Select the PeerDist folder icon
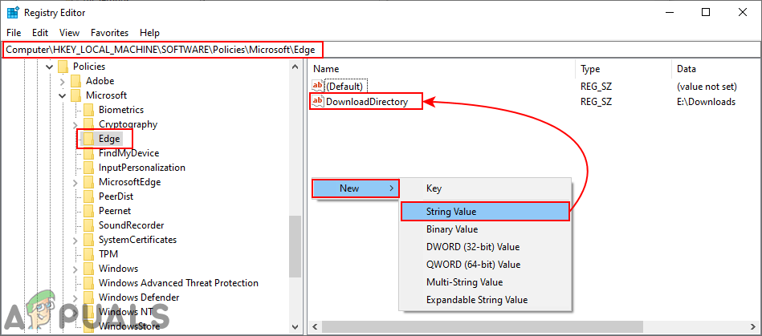 click(88, 196)
